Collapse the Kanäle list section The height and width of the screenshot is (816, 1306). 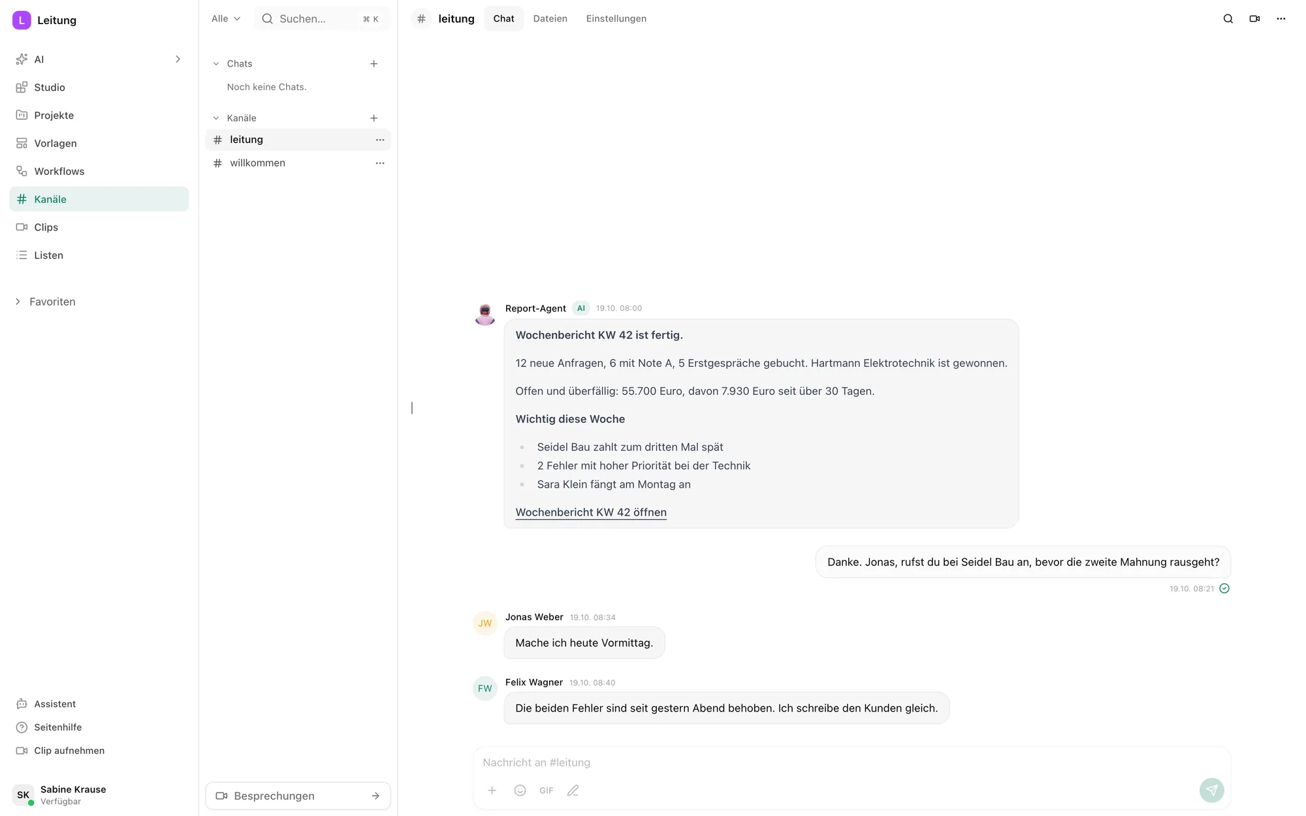click(x=216, y=118)
